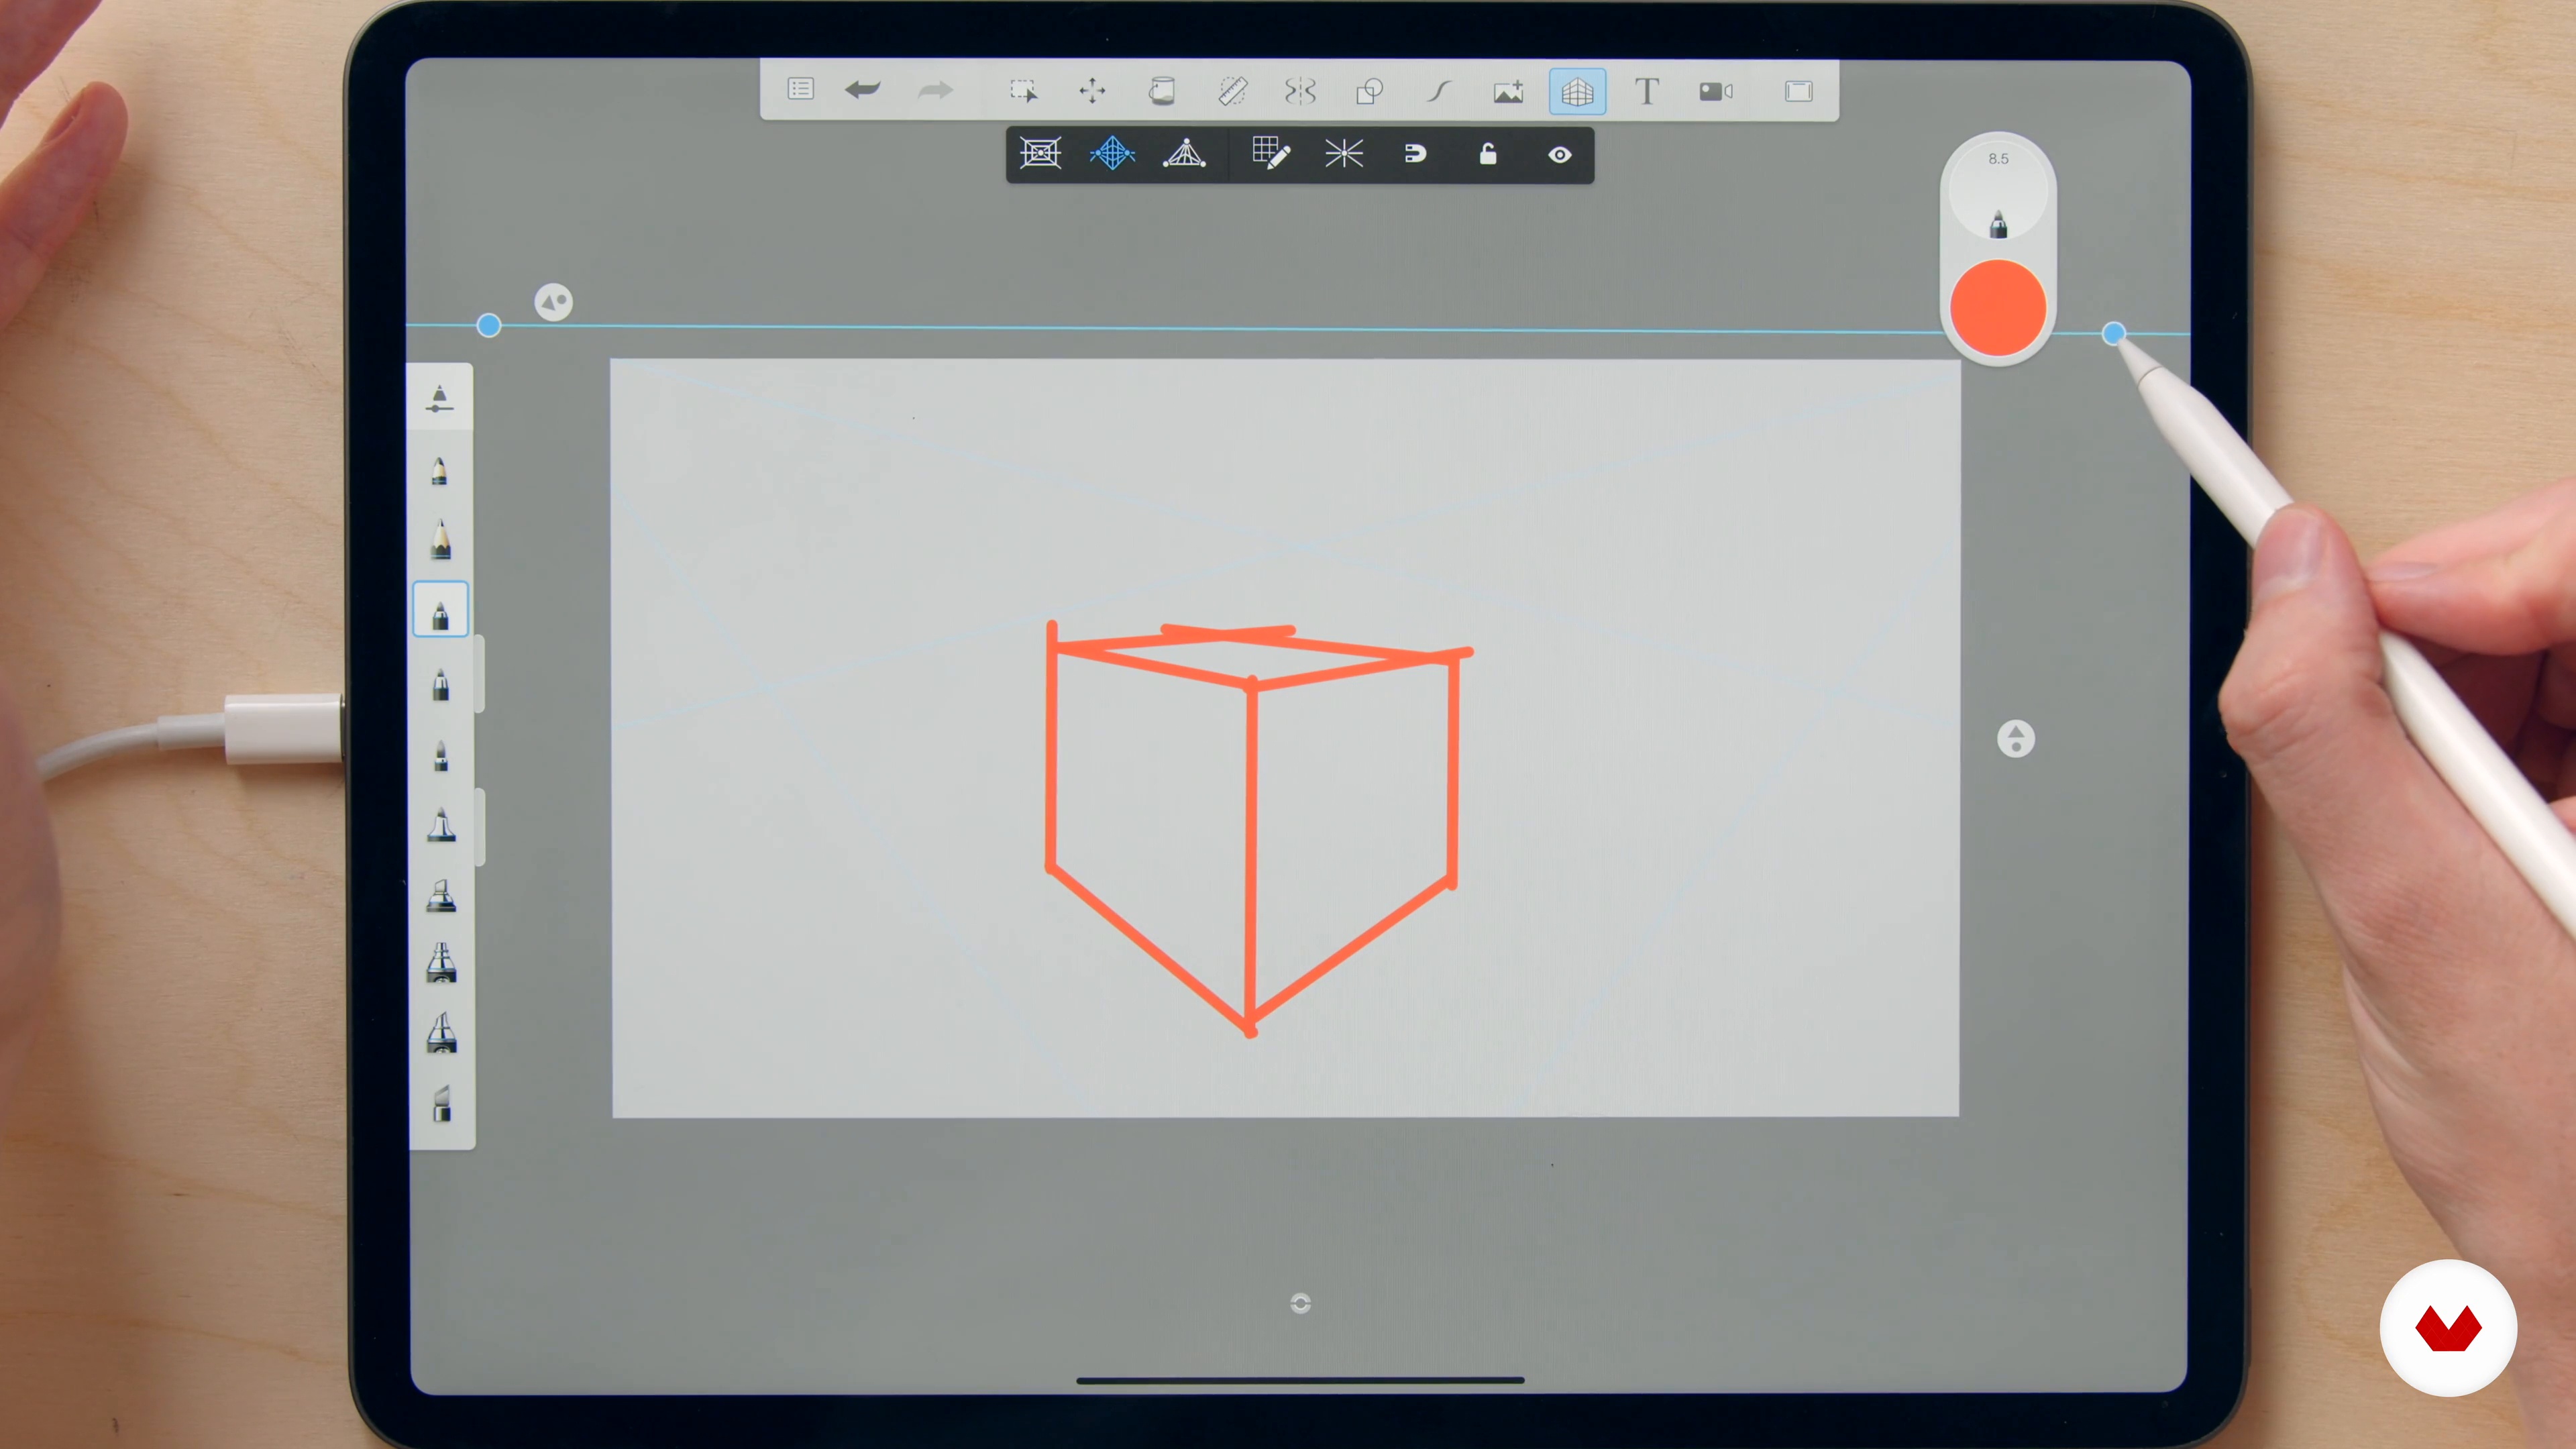Image resolution: width=2576 pixels, height=1449 pixels.
Task: Open the orange color swatch
Action: click(x=1998, y=308)
